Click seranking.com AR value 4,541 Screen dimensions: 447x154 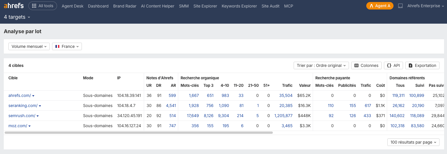pos(171,106)
